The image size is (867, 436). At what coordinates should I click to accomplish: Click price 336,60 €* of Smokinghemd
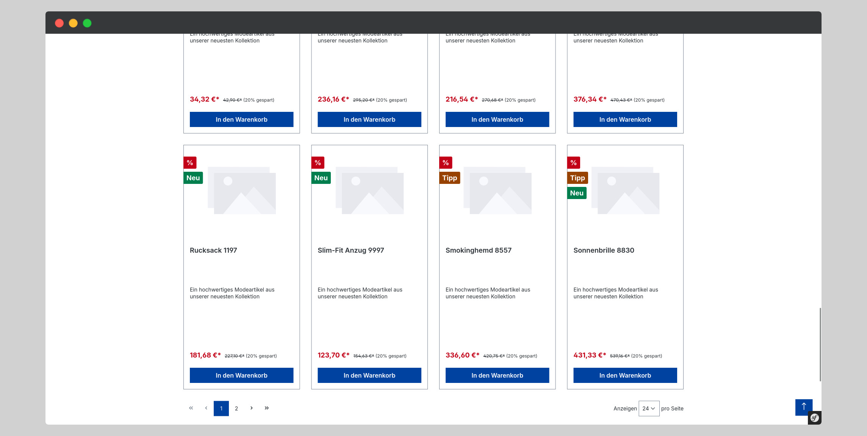point(462,355)
